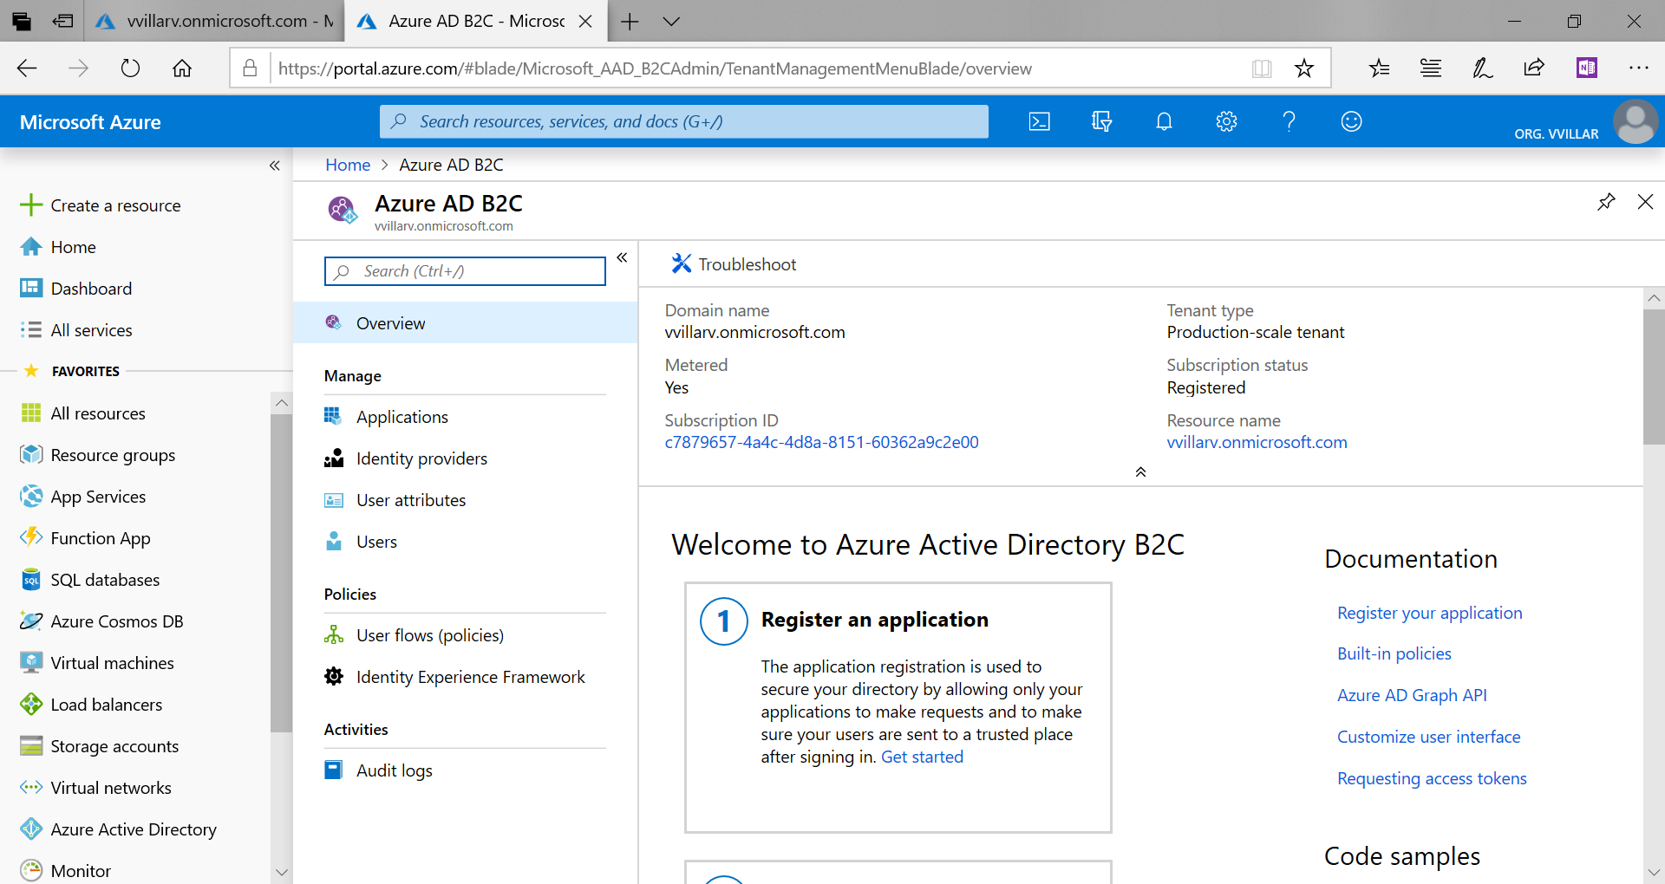The height and width of the screenshot is (884, 1665).
Task: Click the Get started link
Action: point(922,757)
